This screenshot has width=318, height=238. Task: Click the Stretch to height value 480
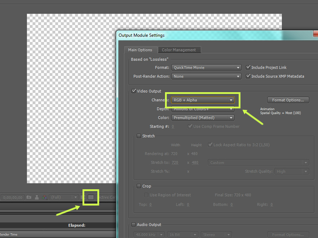point(195,163)
